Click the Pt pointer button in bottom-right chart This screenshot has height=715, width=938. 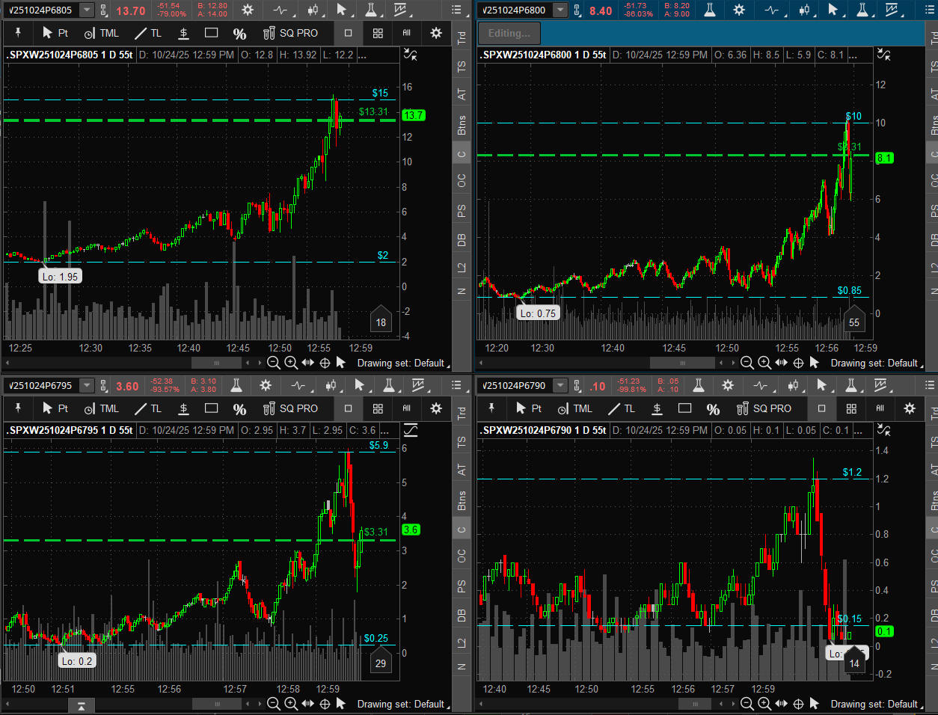(528, 408)
